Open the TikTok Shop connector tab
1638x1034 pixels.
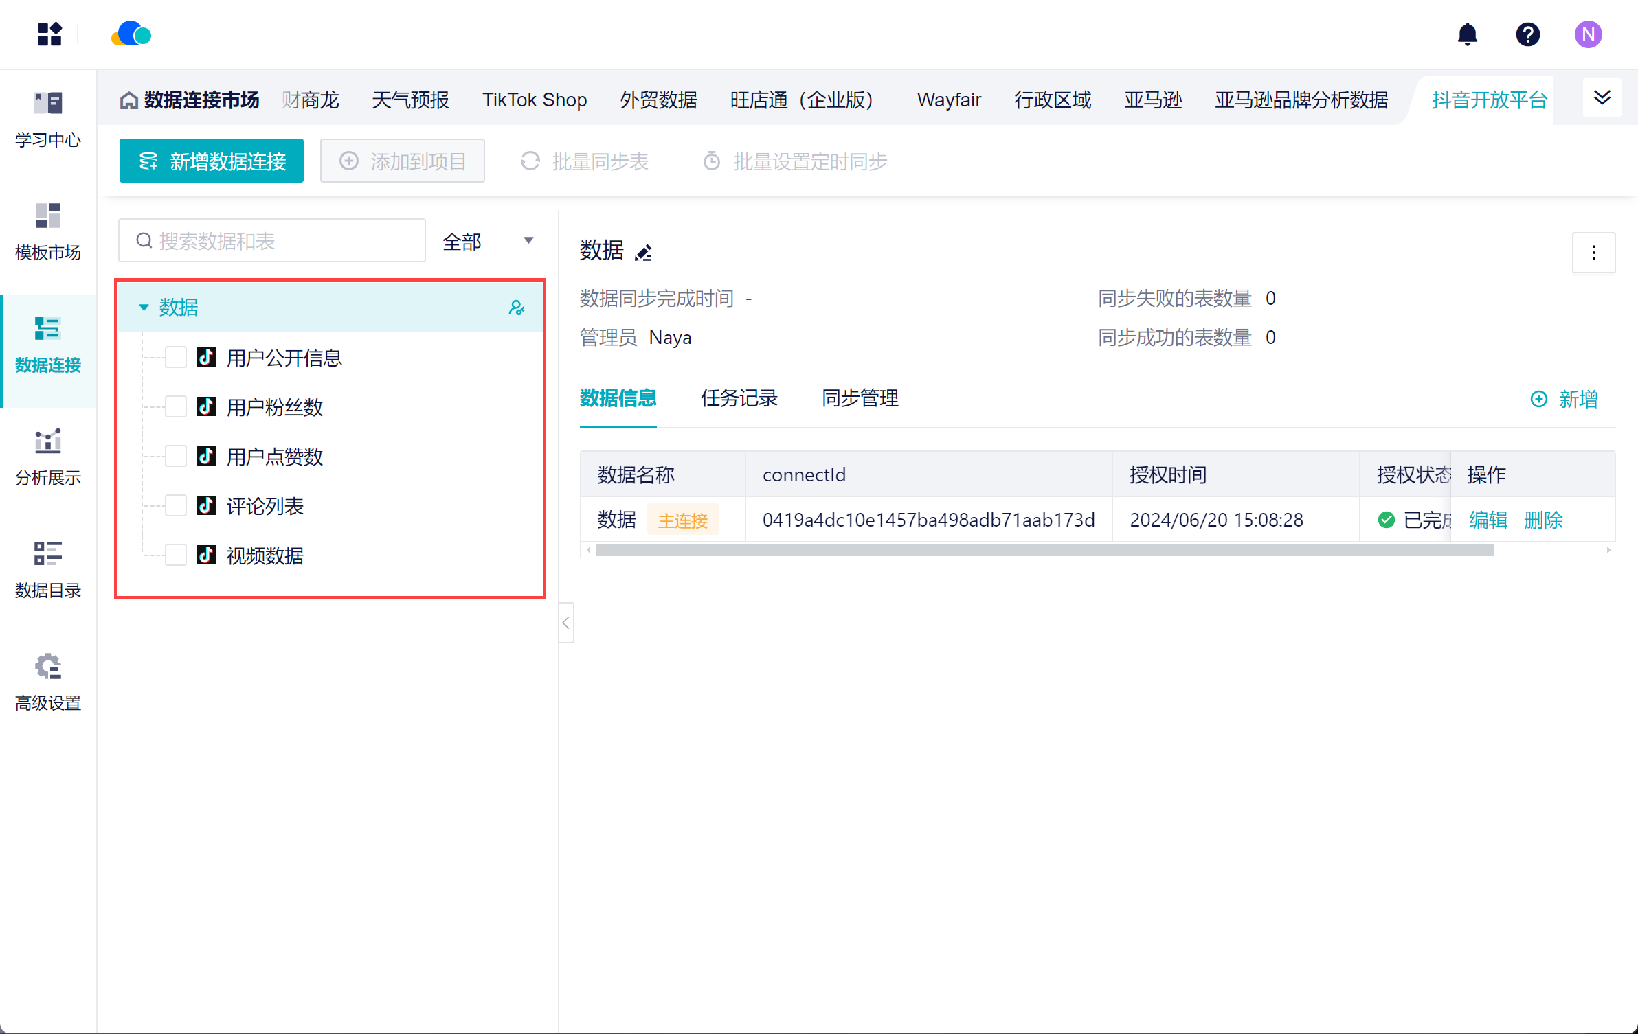(534, 100)
